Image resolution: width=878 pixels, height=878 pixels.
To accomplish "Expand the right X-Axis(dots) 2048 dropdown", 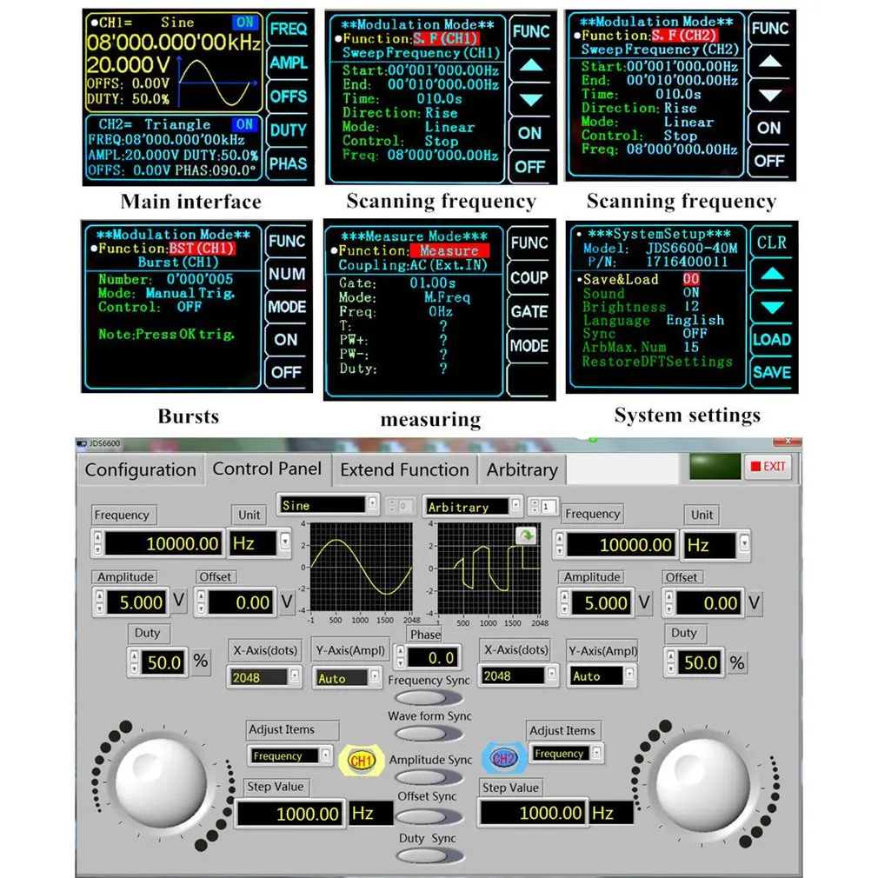I will 552,675.
